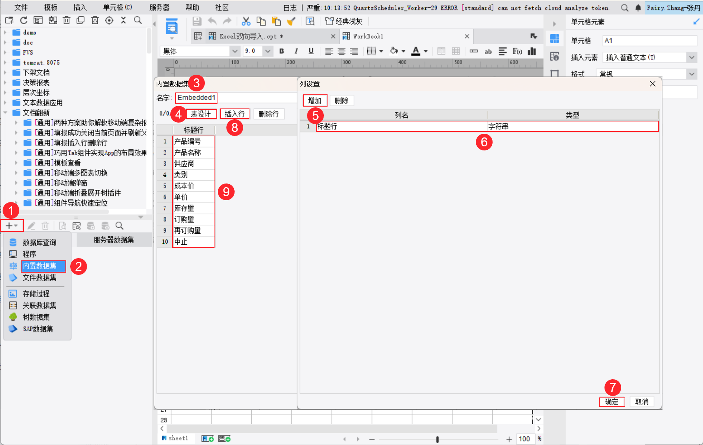Open the 模板 menu
This screenshot has width=703, height=445.
[x=51, y=8]
